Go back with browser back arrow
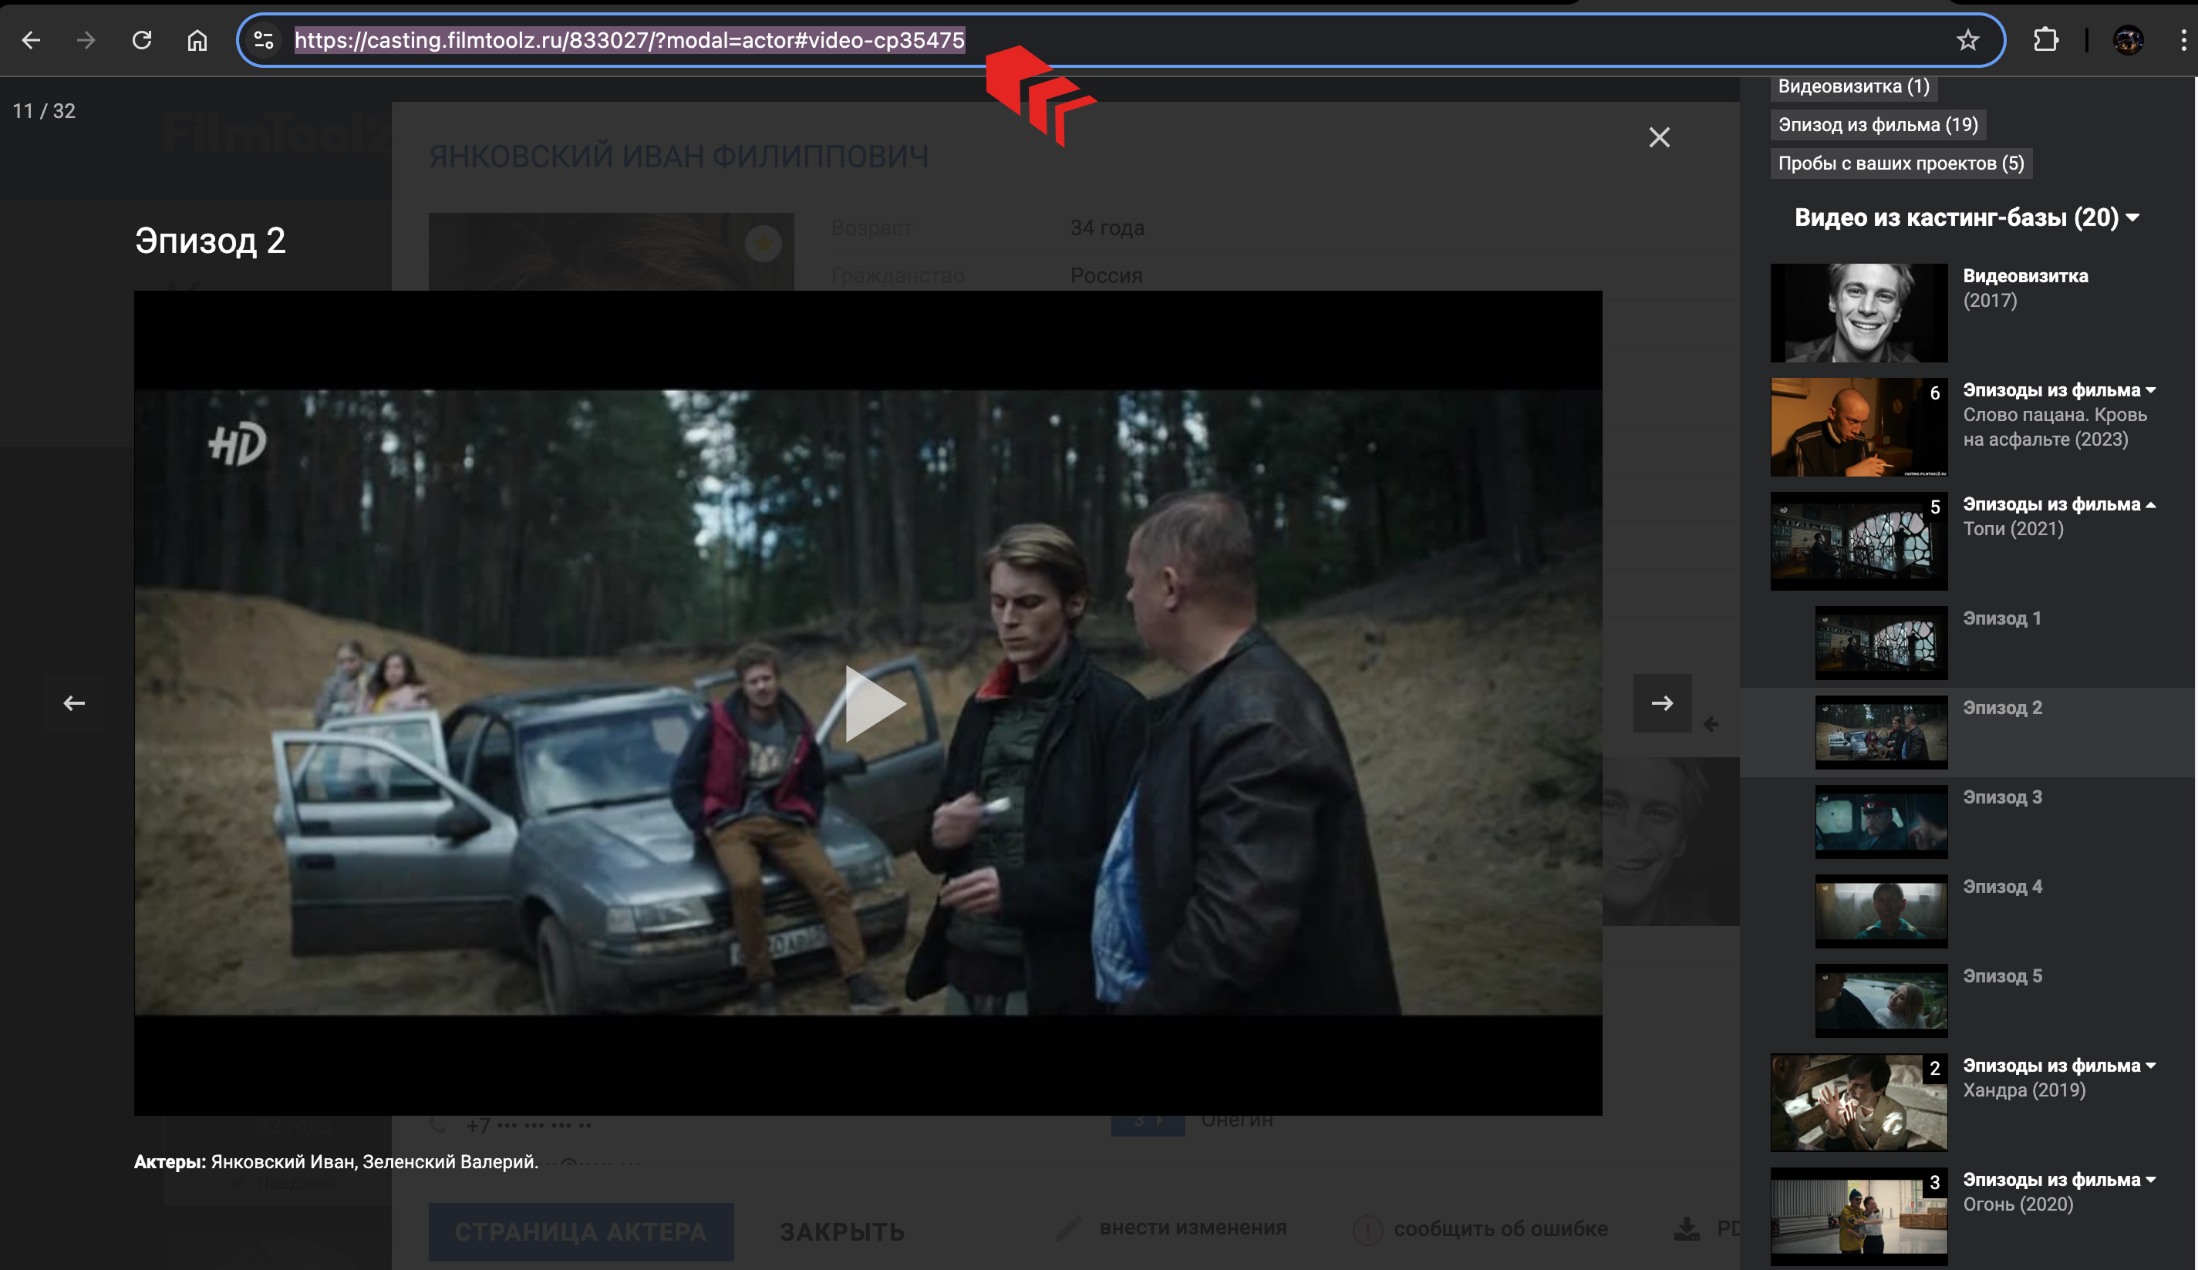Image resolution: width=2198 pixels, height=1270 pixels. (x=32, y=40)
